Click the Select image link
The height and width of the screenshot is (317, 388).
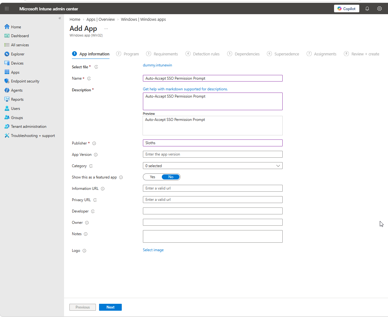click(x=153, y=250)
